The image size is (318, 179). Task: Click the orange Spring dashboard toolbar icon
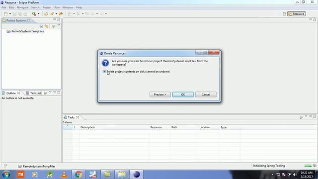(x=61, y=14)
